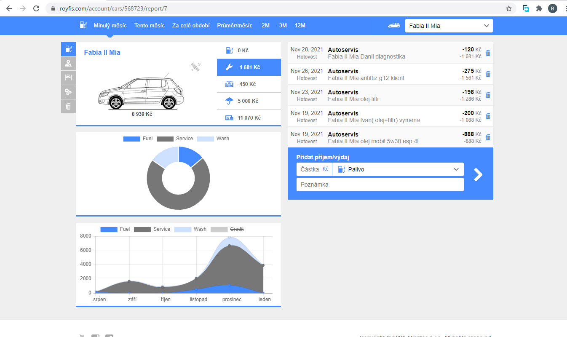Enable the struck-through Credit series legend
Viewport: 567px width, 337px height.
click(227, 229)
